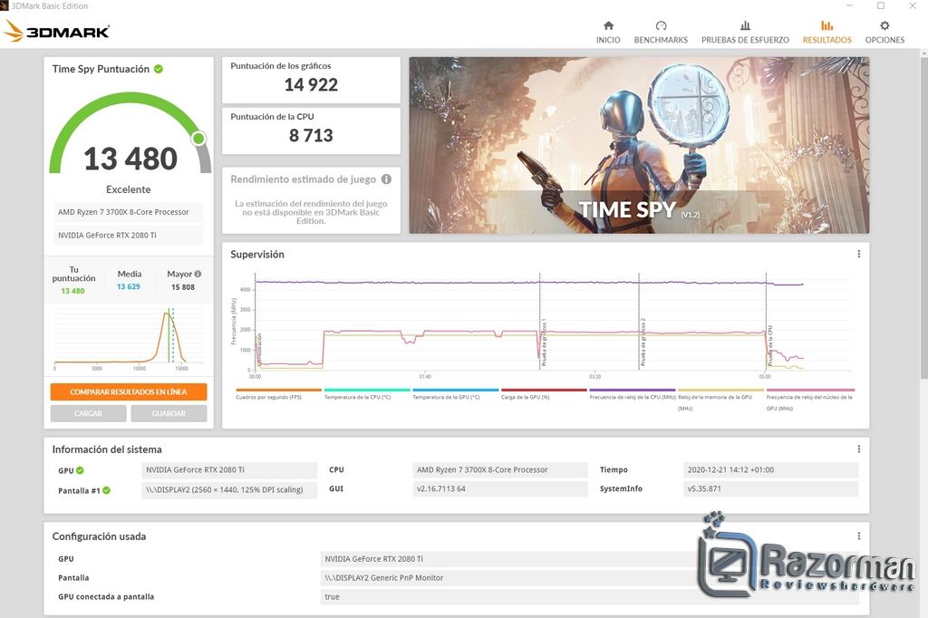Screen dimensions: 928x618
Task: Toggle Reloj de la memoria de la GPU legend
Action: (720, 400)
